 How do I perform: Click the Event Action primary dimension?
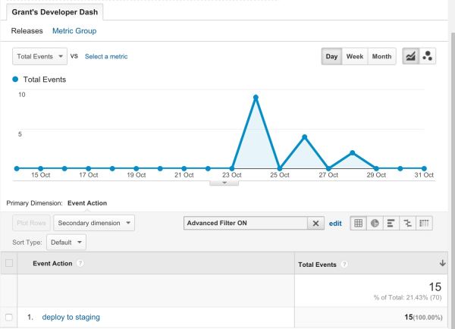[x=87, y=203]
